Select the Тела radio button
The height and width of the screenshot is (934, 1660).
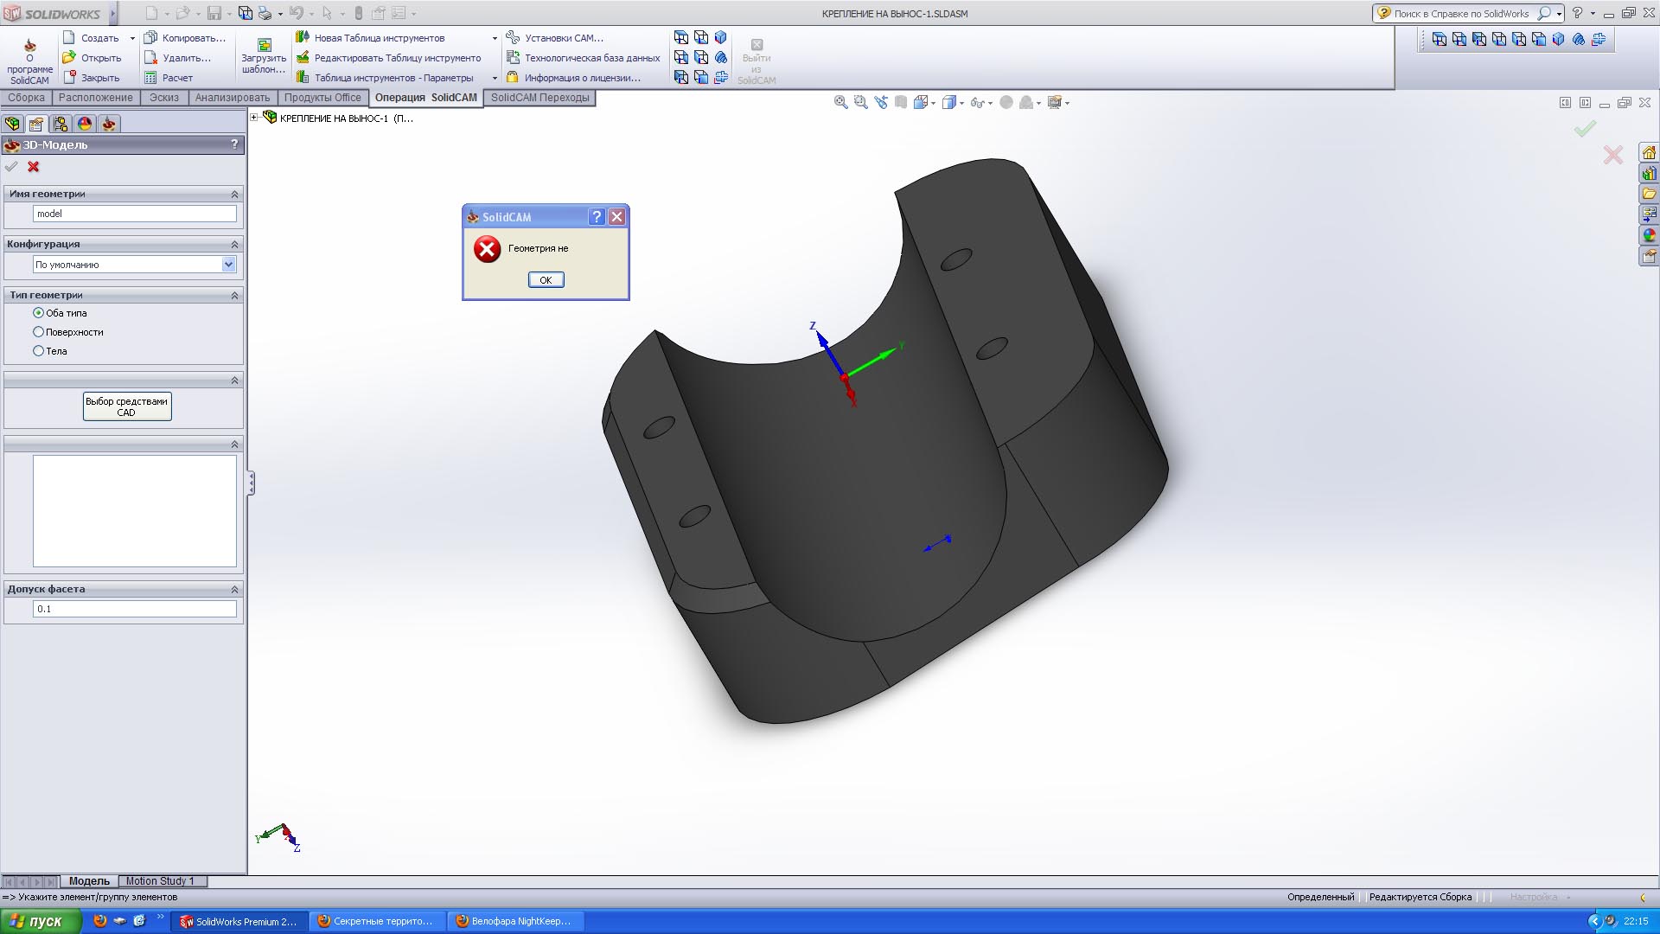[38, 351]
